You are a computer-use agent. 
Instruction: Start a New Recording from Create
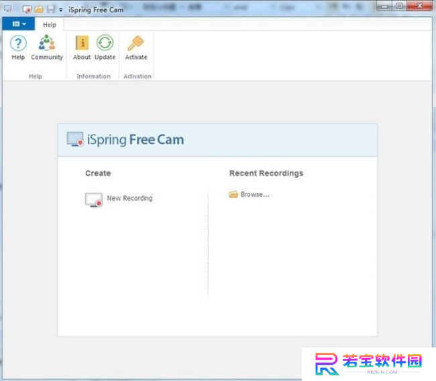click(119, 200)
